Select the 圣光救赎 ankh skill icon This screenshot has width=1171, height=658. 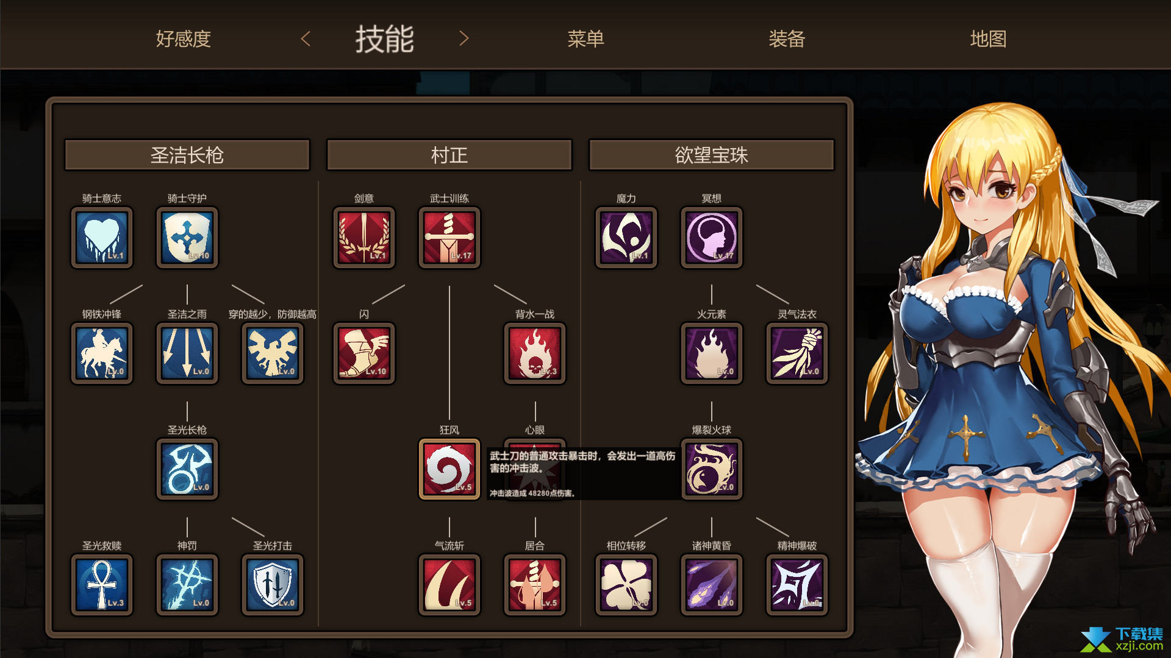tap(102, 585)
